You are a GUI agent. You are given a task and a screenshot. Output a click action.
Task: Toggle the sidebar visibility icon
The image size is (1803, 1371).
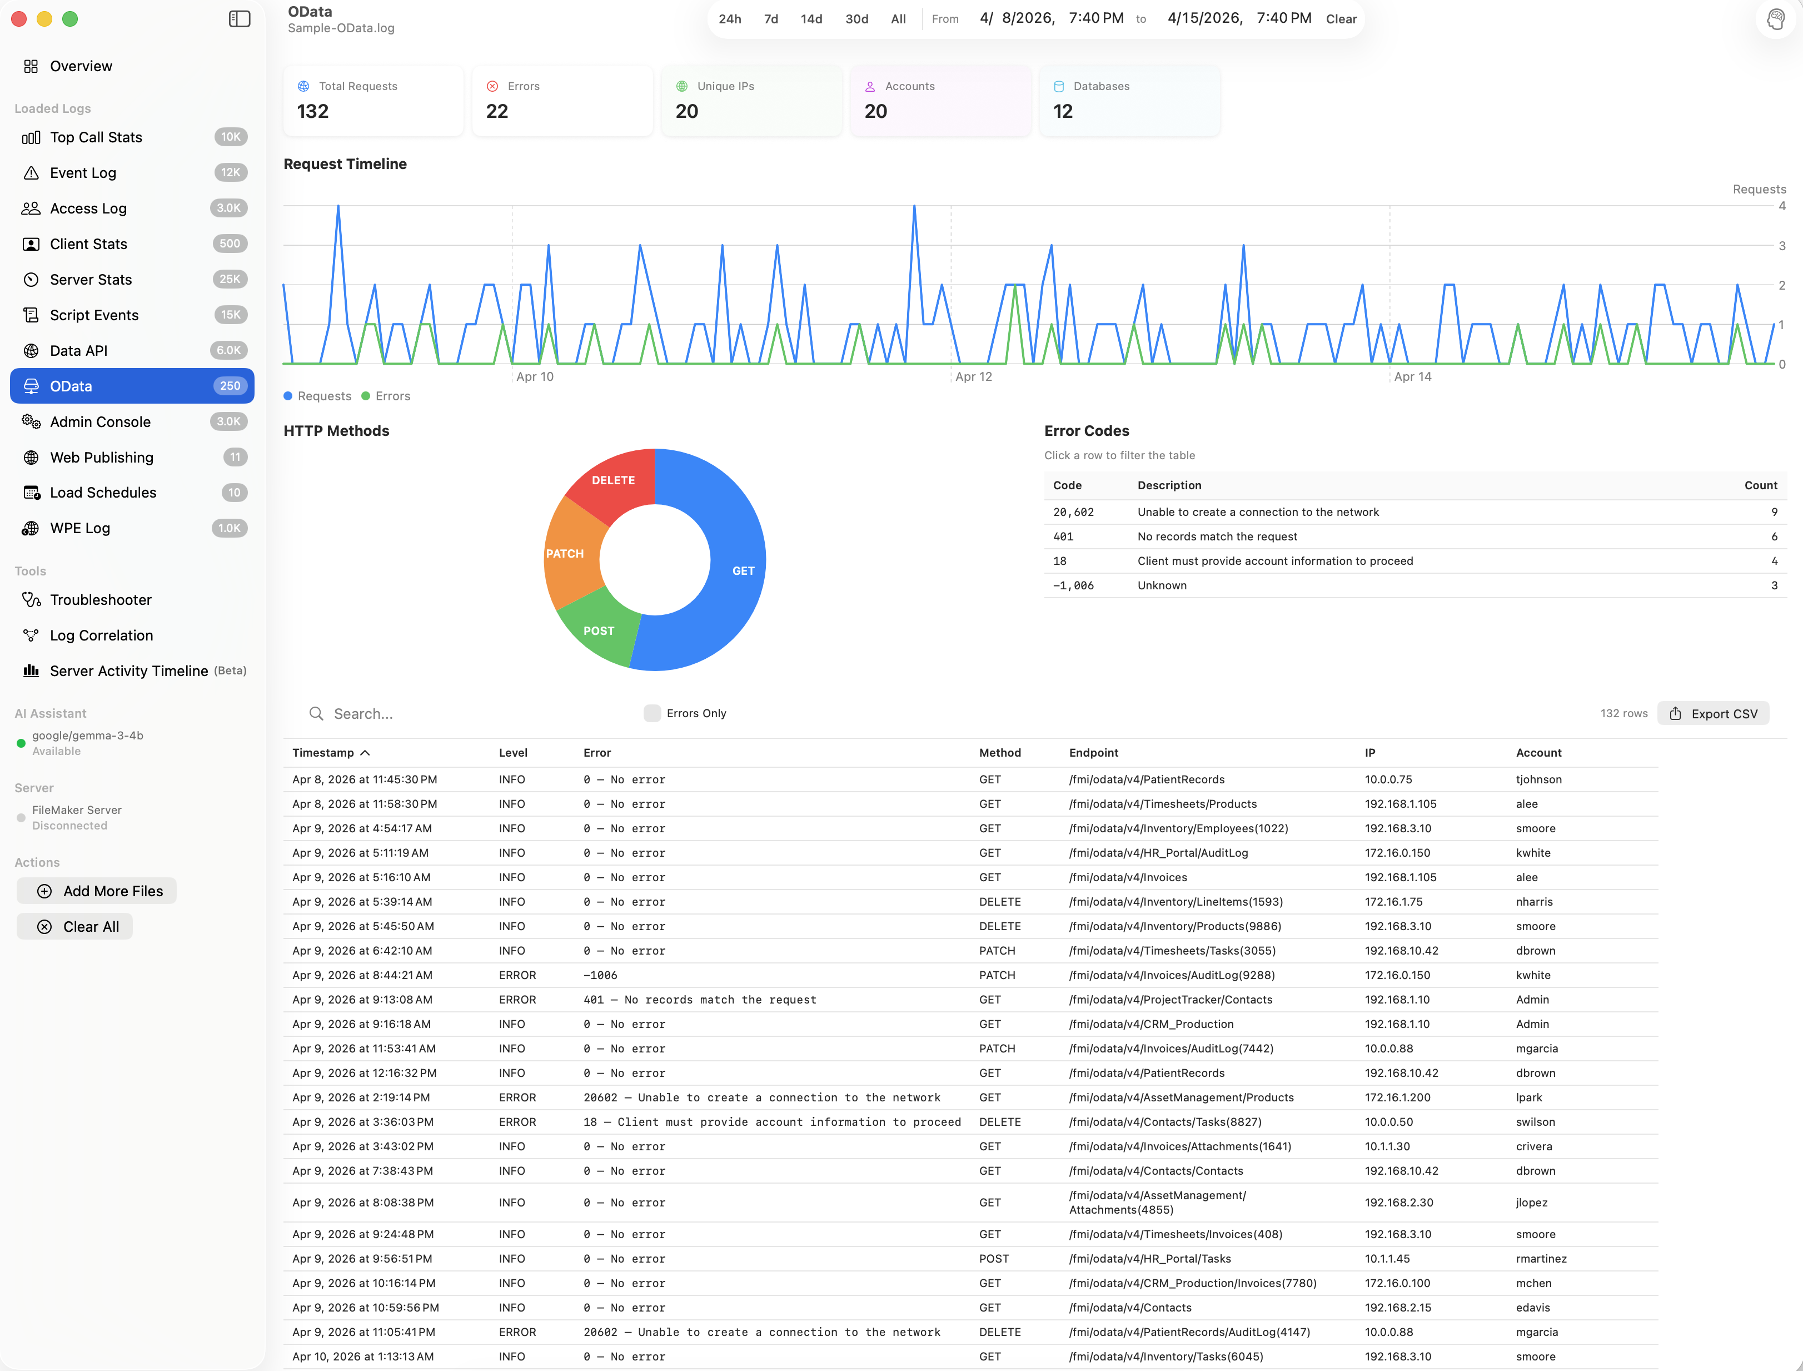(x=239, y=19)
